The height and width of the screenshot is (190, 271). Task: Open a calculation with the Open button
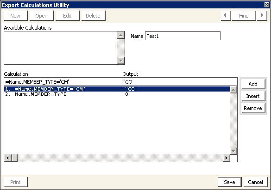tap(42, 16)
